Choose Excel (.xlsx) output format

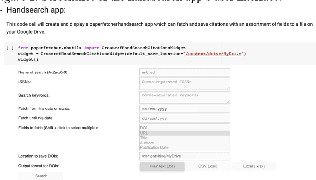click(x=254, y=166)
